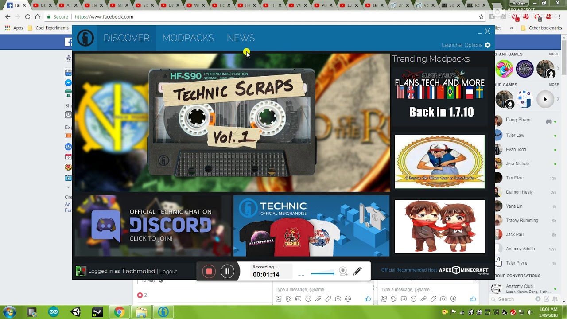Join the official Technic Discord chat
Viewport: 567px width, 319px height.
(x=152, y=226)
